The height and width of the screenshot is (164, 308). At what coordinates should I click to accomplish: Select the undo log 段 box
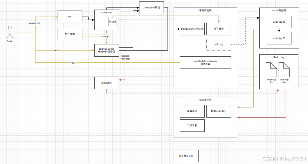click(x=279, y=22)
